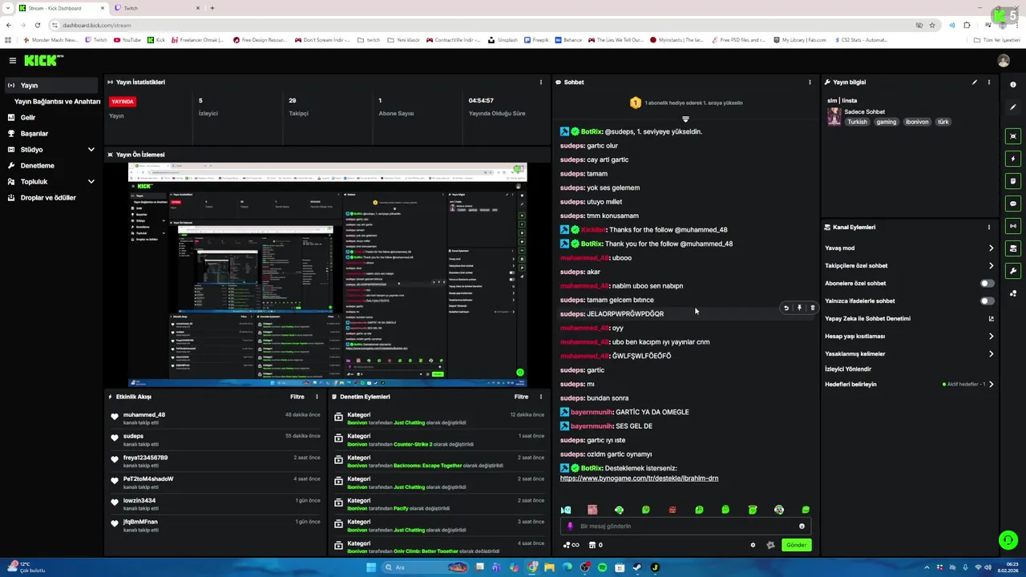Open the green support headset button
Screen dimensions: 1026x577
pos(1008,540)
